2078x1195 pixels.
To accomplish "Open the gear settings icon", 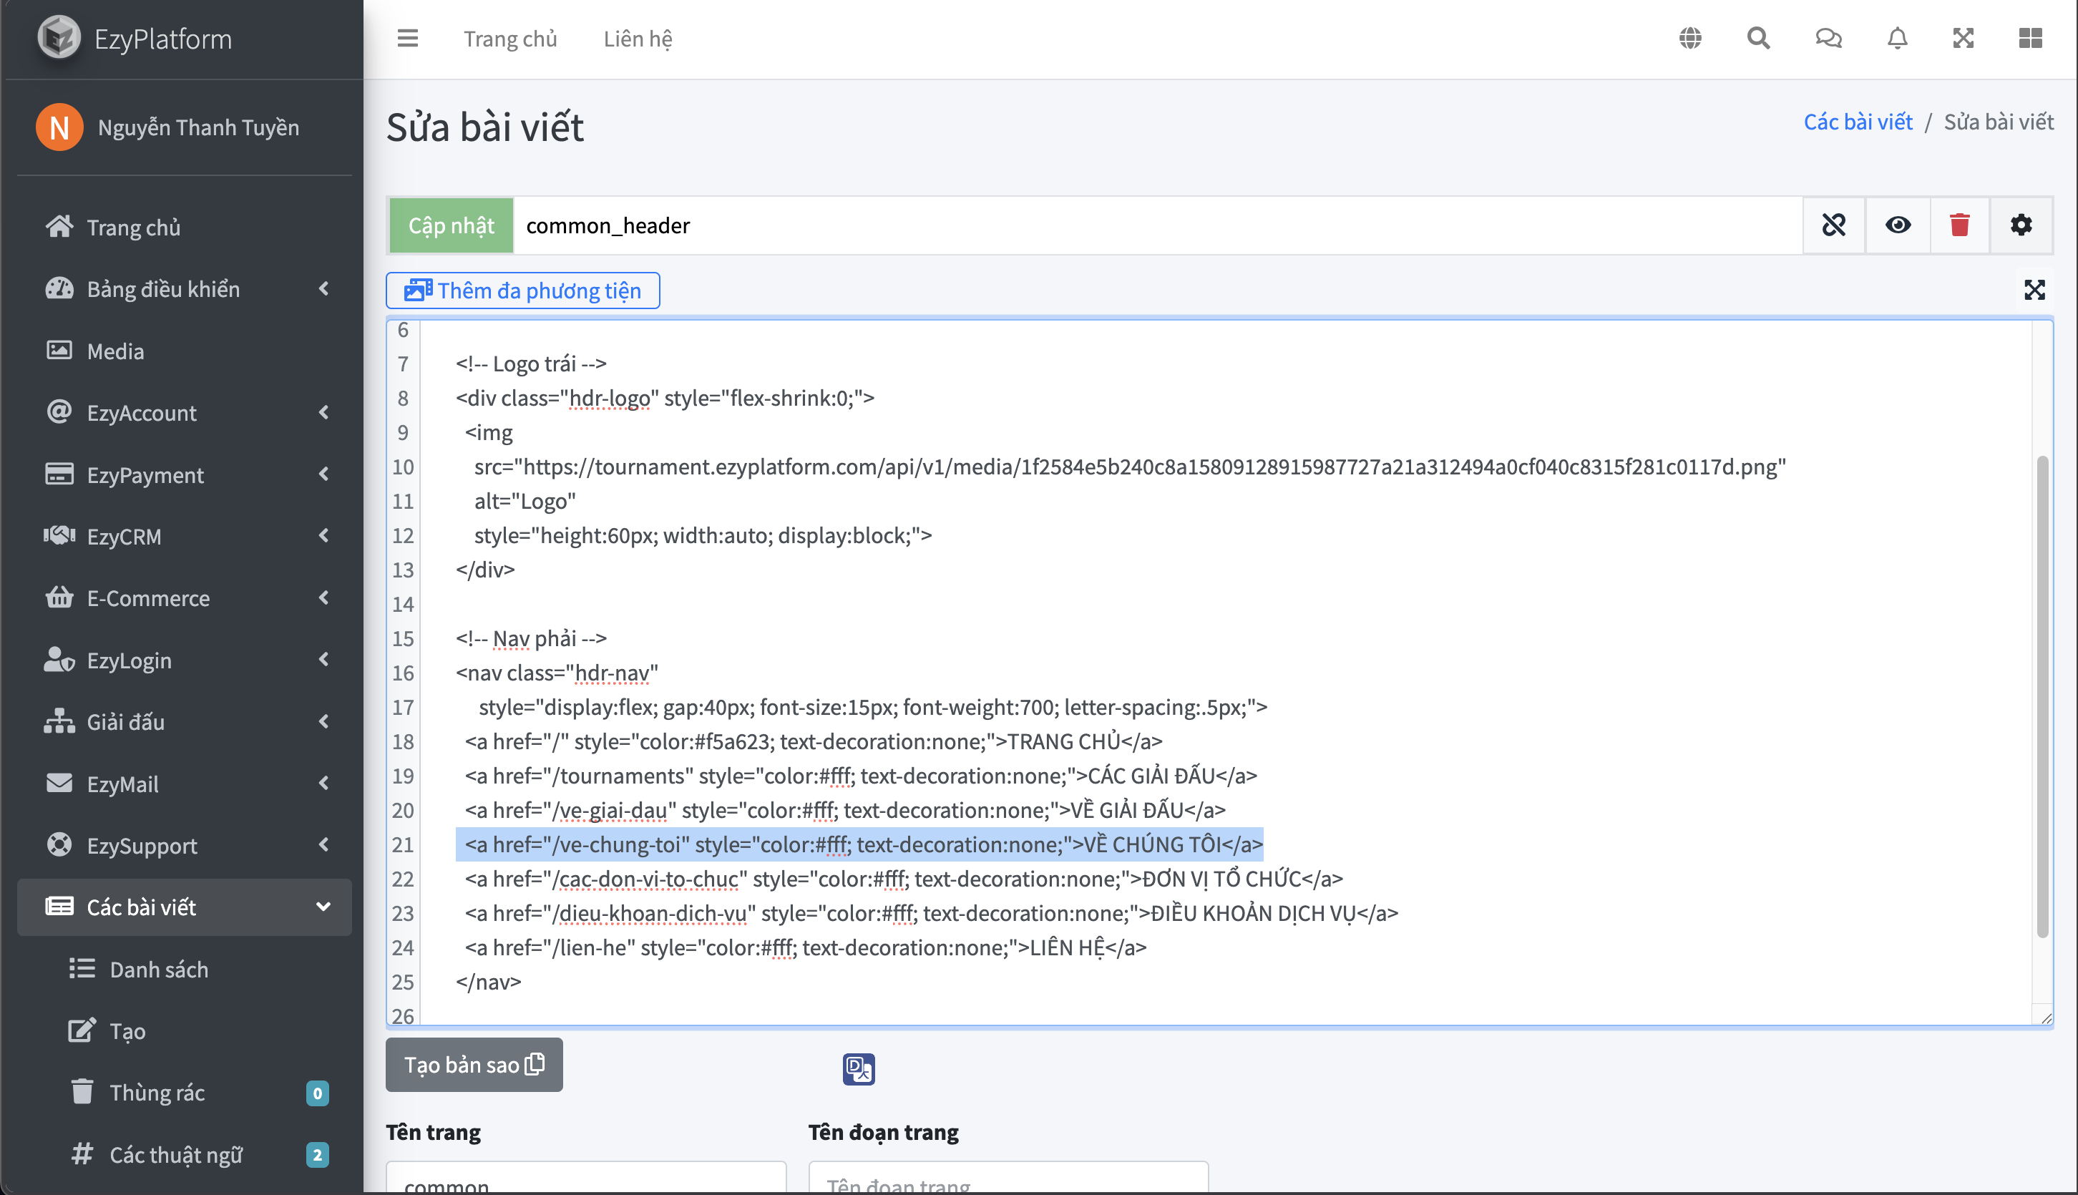I will (x=2021, y=225).
